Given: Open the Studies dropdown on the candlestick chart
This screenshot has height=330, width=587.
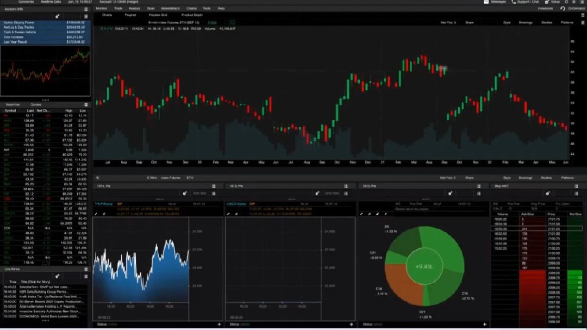Looking at the screenshot, I should [547, 22].
